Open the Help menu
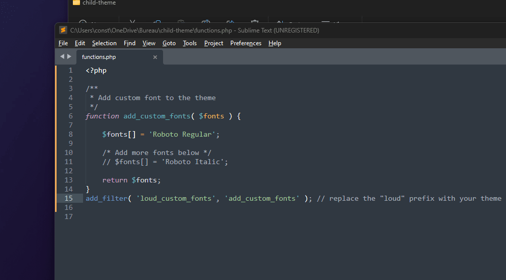Image resolution: width=506 pixels, height=280 pixels. [x=275, y=43]
